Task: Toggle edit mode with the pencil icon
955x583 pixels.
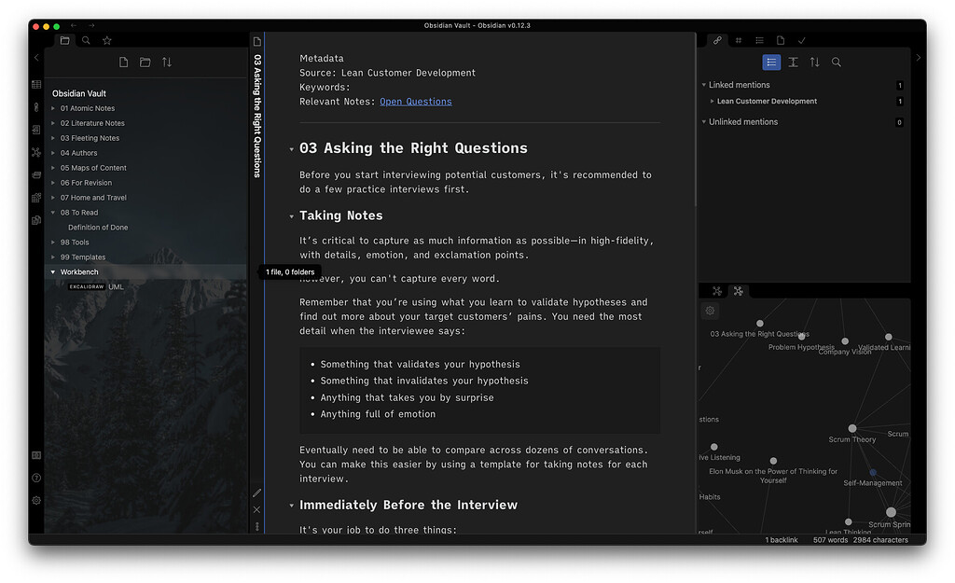Action: point(256,492)
